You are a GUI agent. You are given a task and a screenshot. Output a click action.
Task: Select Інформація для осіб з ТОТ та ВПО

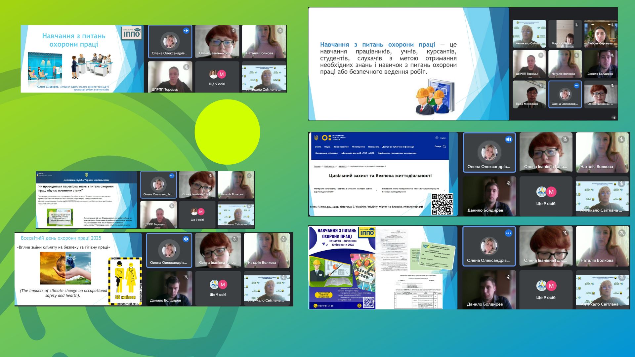(358, 153)
